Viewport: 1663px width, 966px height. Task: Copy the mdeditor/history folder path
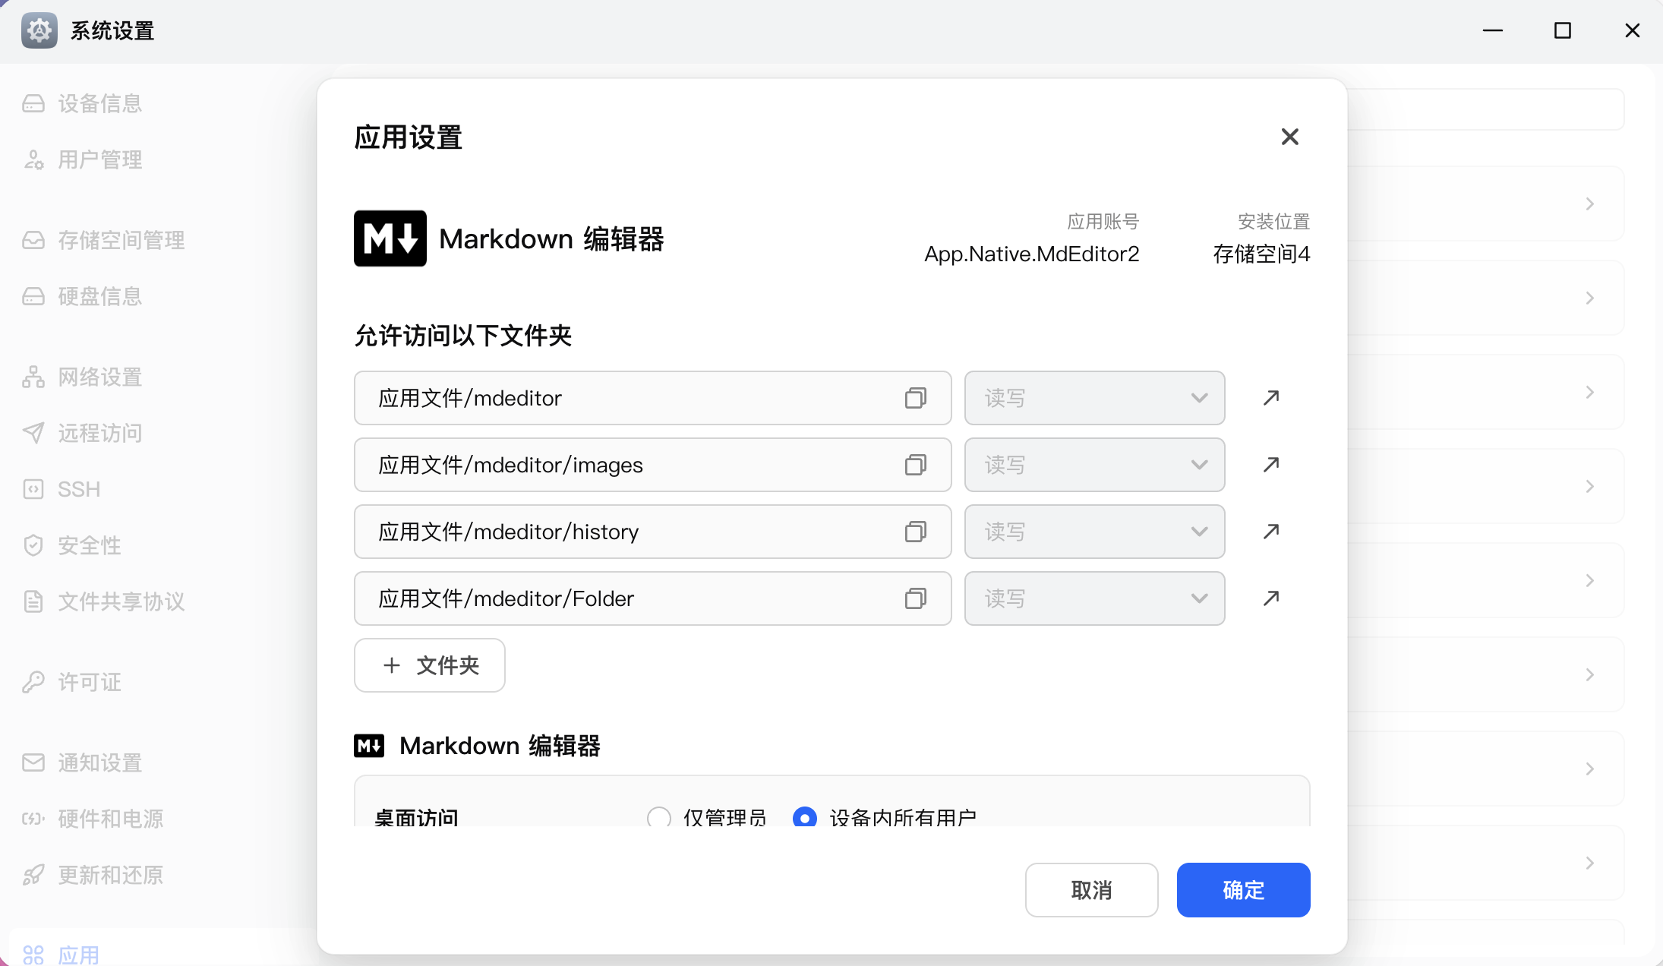coord(915,532)
